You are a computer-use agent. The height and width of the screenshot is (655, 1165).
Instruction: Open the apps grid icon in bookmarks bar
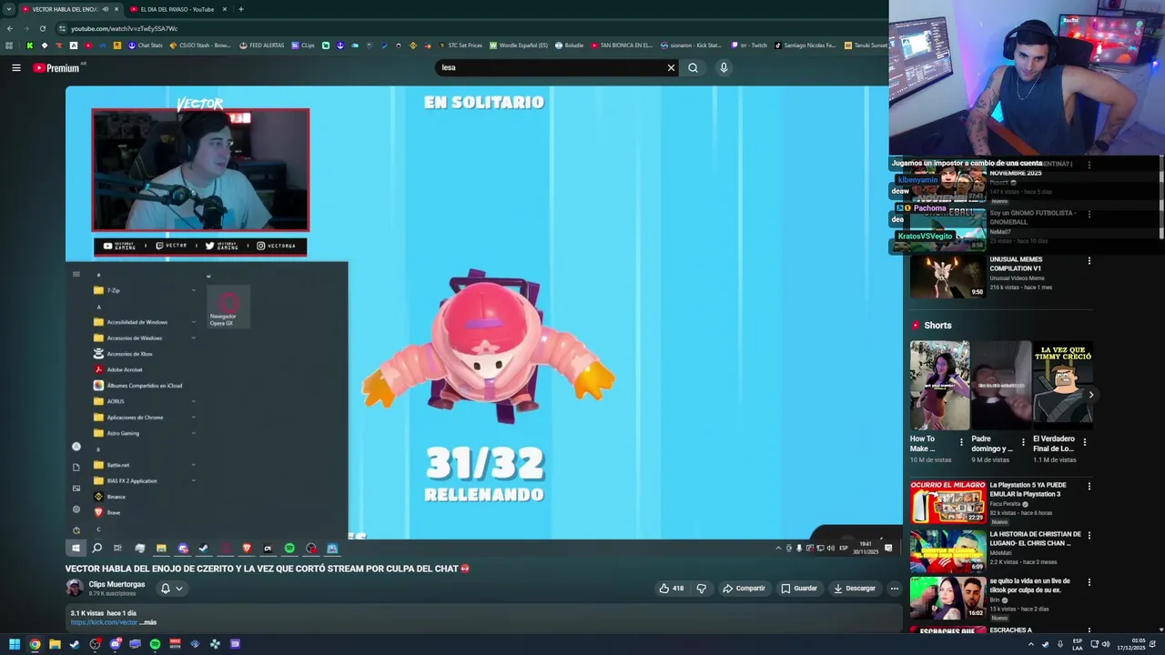[9, 45]
